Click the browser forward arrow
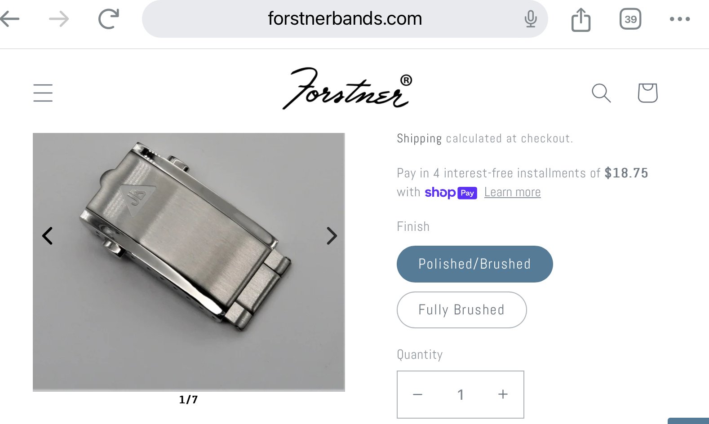 59,19
